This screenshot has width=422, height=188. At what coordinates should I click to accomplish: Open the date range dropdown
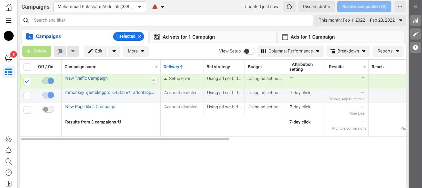(360, 20)
